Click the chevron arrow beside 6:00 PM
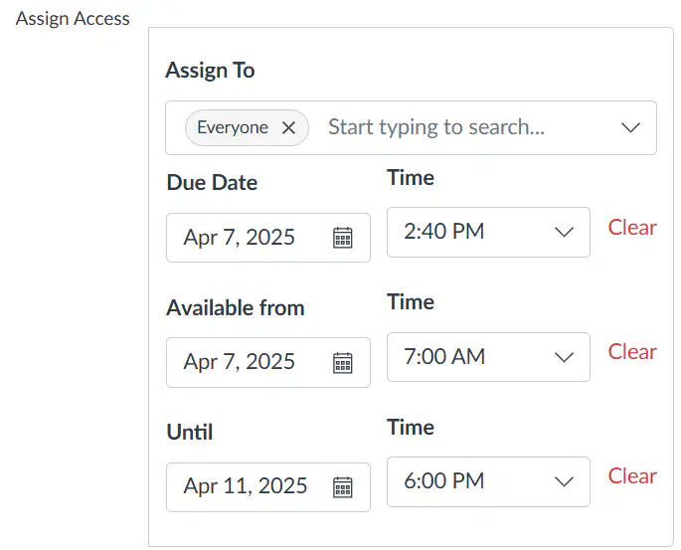The width and height of the screenshot is (681, 550). tap(564, 481)
